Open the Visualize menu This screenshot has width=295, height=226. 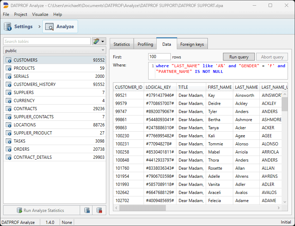(x=40, y=14)
